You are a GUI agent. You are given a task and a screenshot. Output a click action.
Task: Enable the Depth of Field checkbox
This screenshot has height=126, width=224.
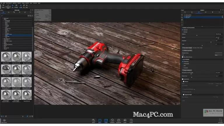[x=184, y=94]
